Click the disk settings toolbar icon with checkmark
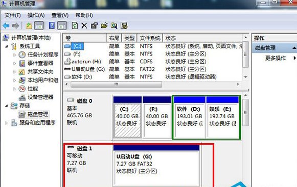This screenshot has height=187, width=297. 124,25
